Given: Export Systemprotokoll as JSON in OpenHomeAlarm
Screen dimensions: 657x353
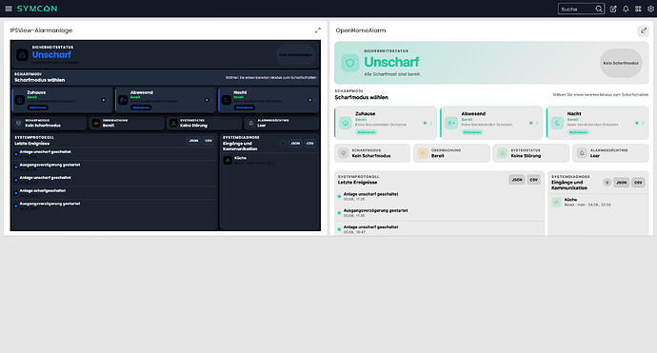Looking at the screenshot, I should coord(517,180).
